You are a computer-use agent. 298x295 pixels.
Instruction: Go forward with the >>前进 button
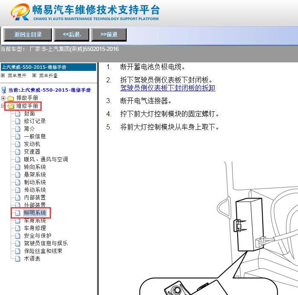pos(109,34)
